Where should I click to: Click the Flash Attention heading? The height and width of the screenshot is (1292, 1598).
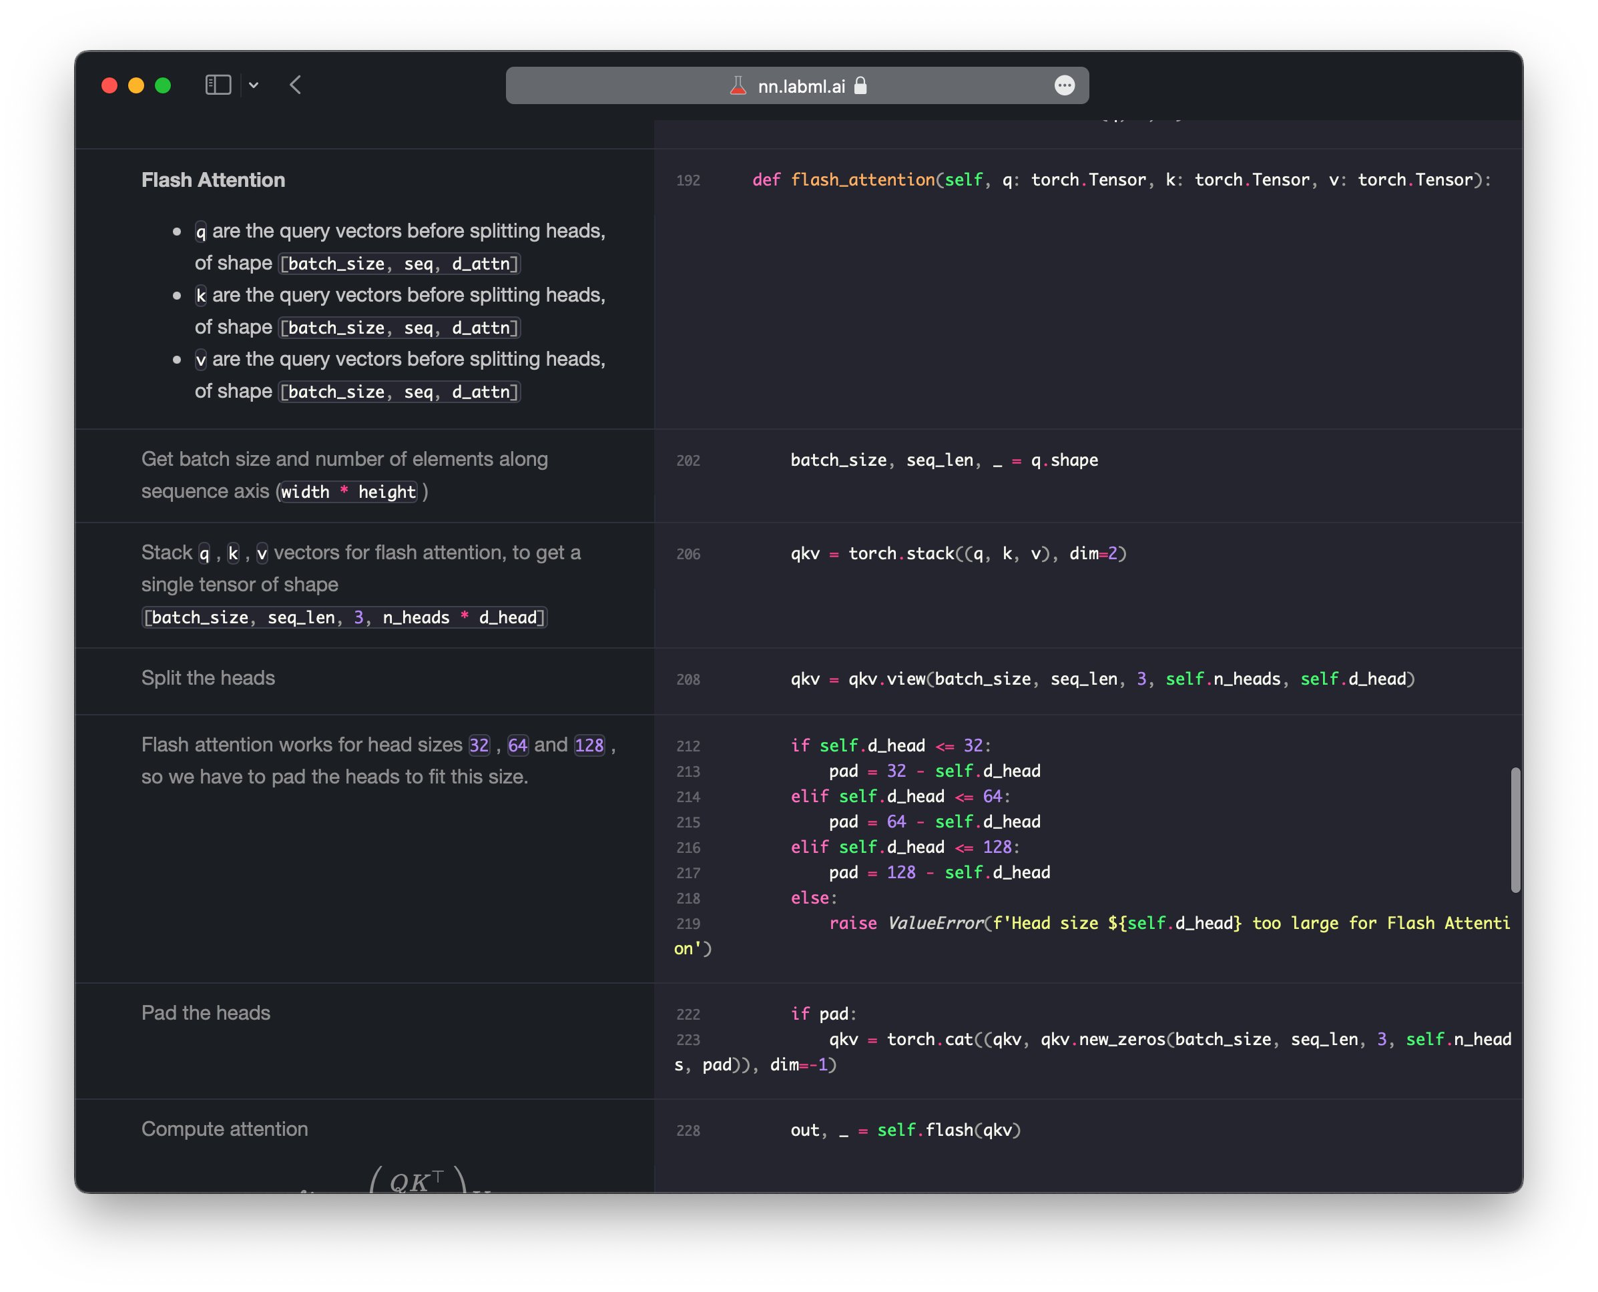tap(213, 180)
